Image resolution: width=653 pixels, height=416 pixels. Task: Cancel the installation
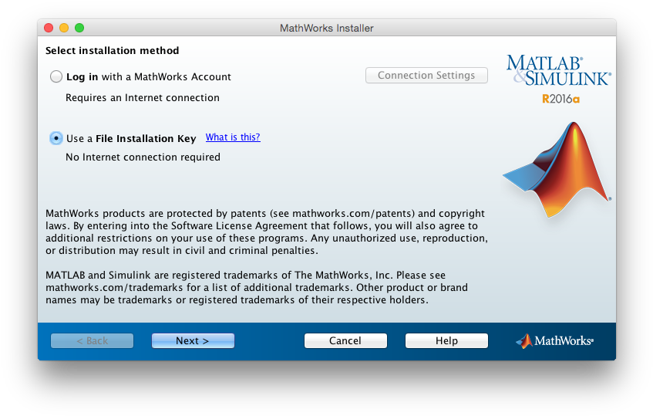click(345, 340)
